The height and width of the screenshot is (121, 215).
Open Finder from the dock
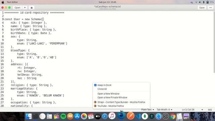[29, 116]
